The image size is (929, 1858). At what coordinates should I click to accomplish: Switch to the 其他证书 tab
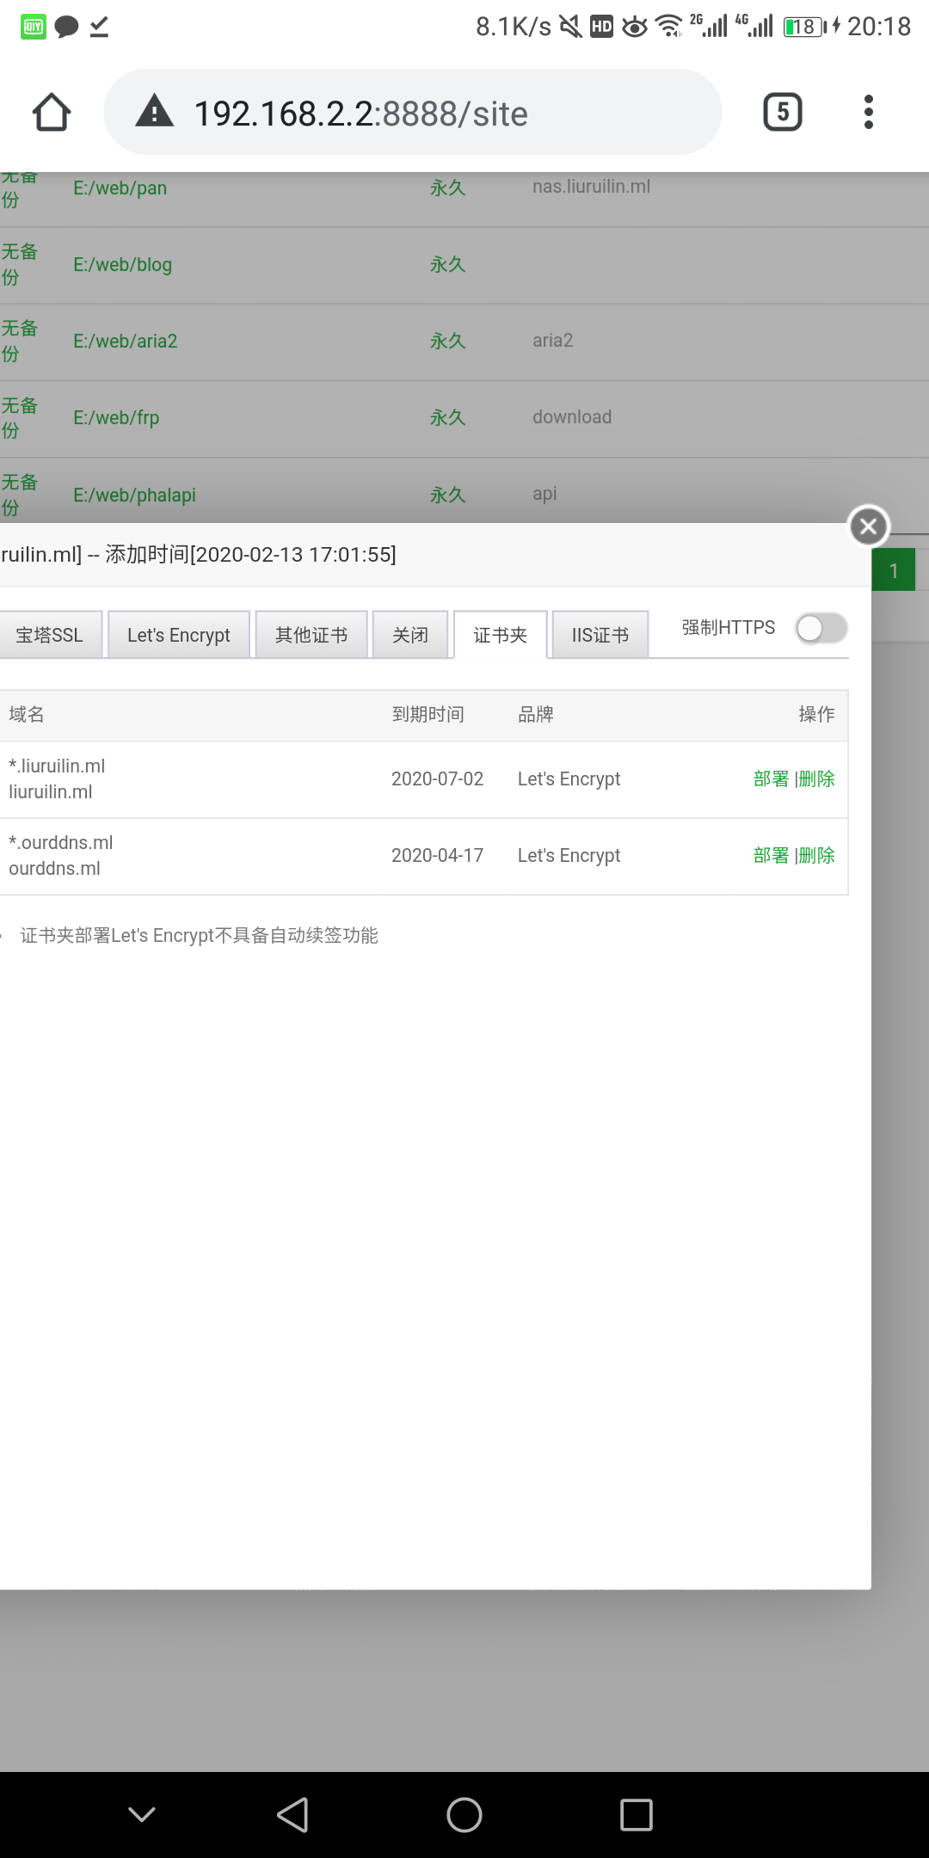[311, 635]
